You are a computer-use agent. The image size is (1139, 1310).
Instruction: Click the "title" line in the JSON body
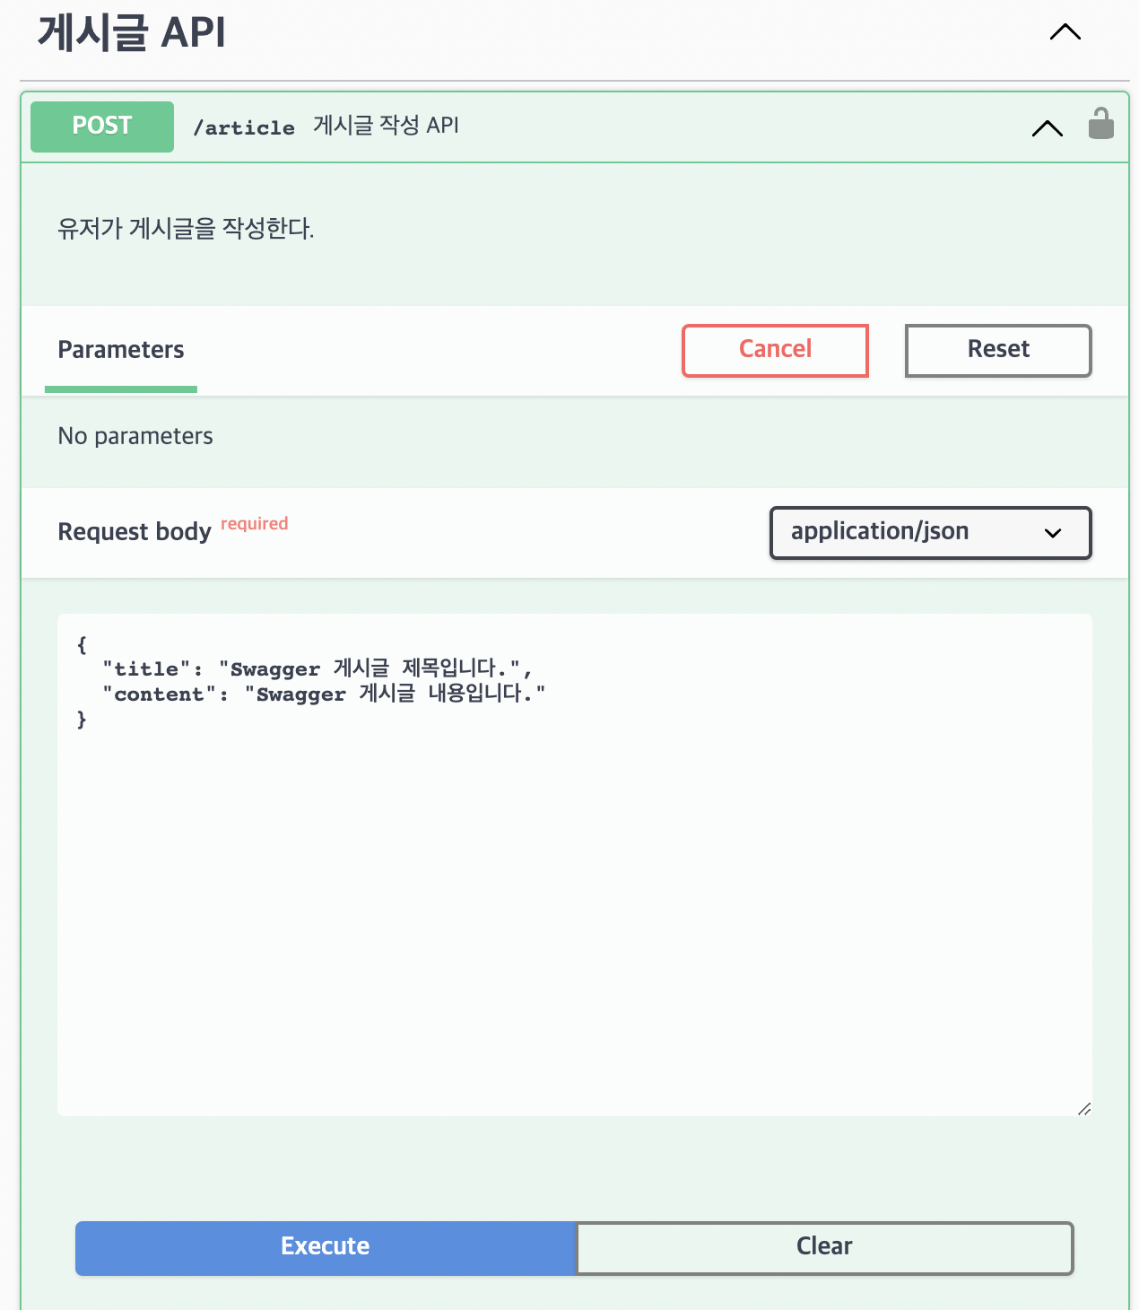[317, 668]
